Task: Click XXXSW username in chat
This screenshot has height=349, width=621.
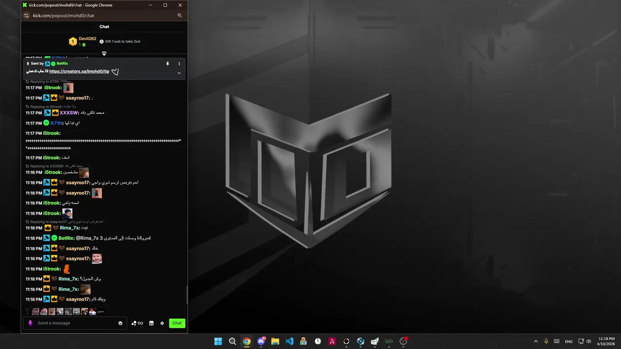Action: 68,113
